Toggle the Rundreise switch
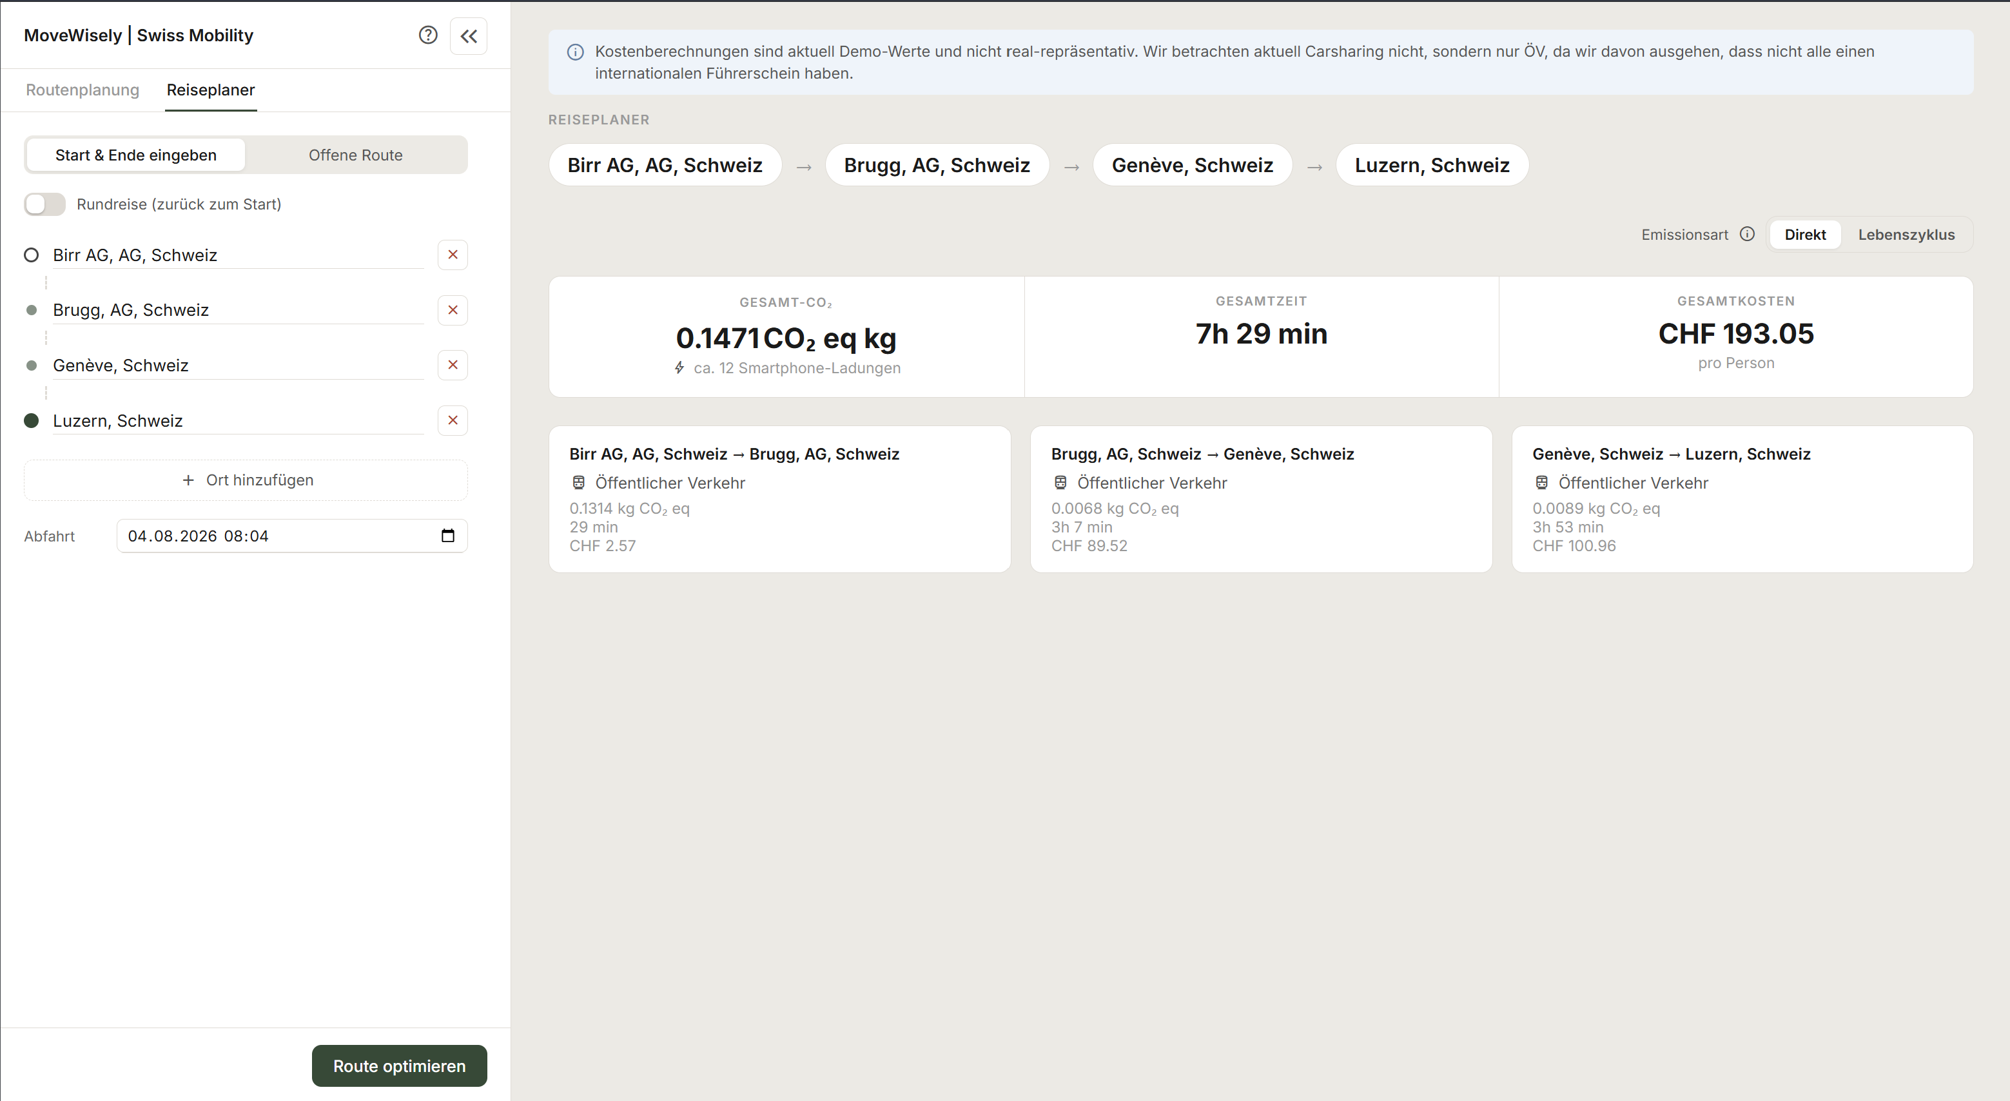The height and width of the screenshot is (1101, 2010). click(44, 204)
